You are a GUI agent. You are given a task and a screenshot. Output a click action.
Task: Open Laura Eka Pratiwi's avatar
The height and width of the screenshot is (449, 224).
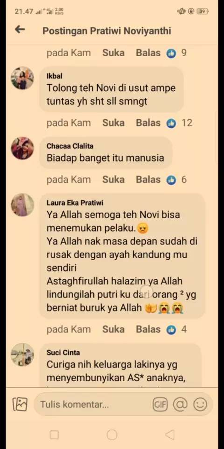[x=22, y=205]
